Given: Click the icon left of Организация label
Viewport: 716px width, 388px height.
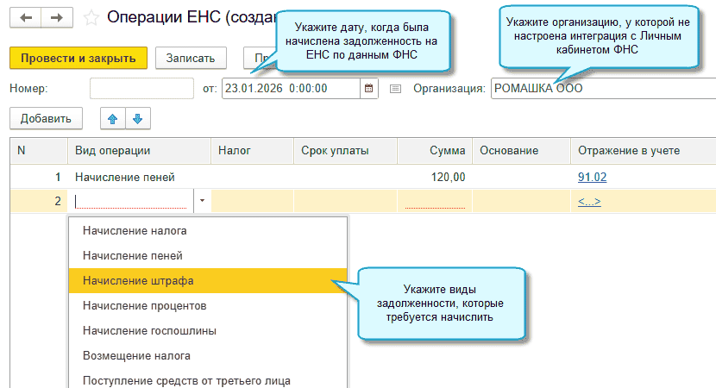Looking at the screenshot, I should point(395,88).
